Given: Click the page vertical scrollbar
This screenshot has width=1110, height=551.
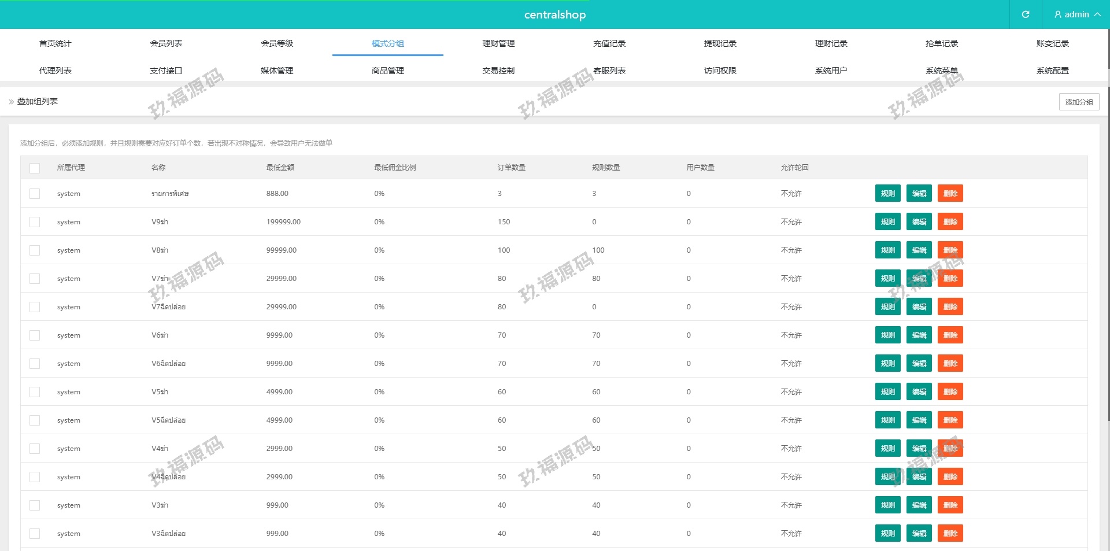Looking at the screenshot, I should point(1107,231).
